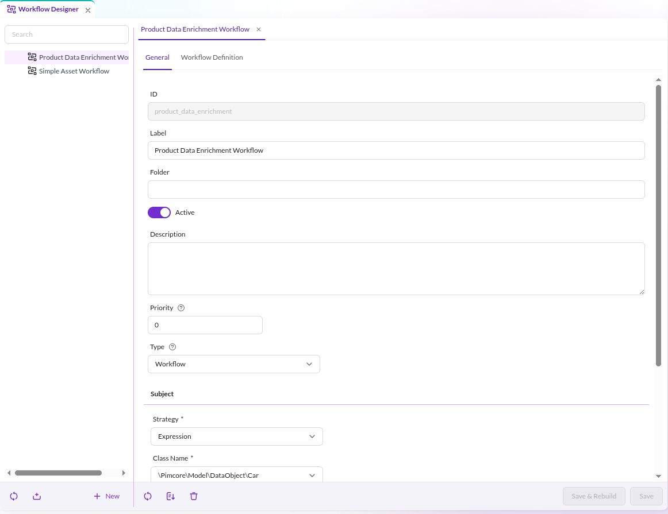
Task: Click the Save button
Action: click(x=646, y=496)
